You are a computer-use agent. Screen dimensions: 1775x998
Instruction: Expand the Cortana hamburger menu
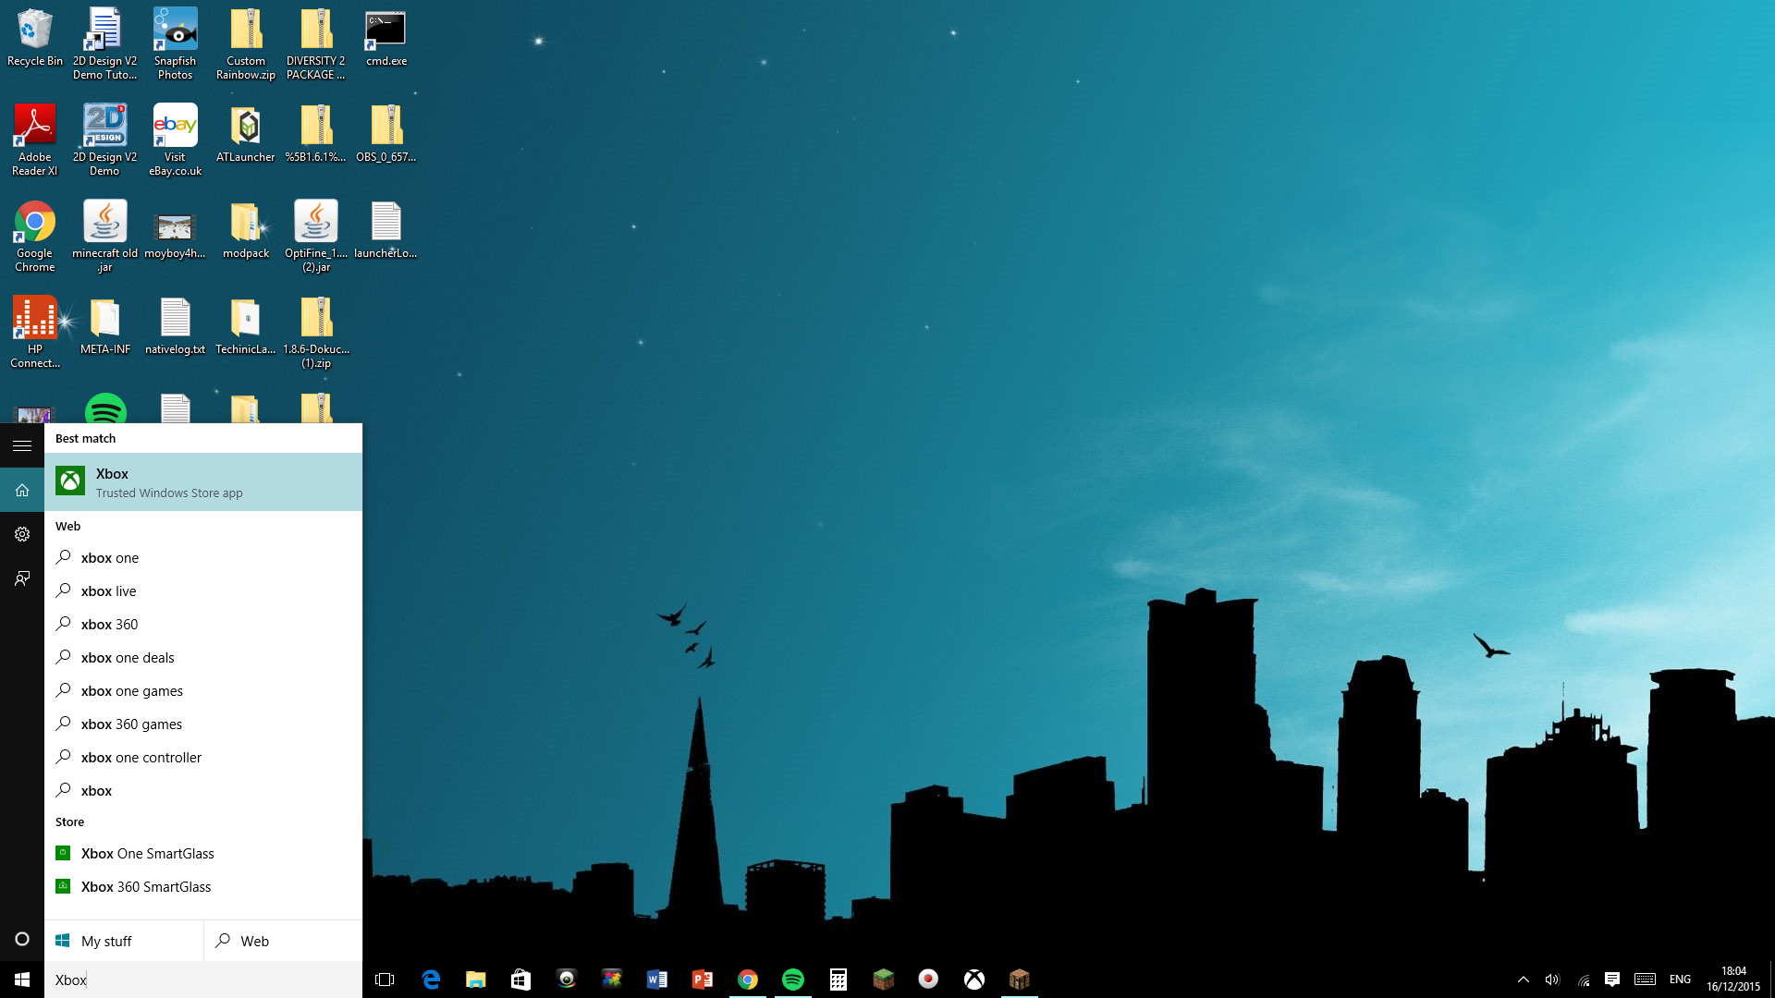pos(22,445)
